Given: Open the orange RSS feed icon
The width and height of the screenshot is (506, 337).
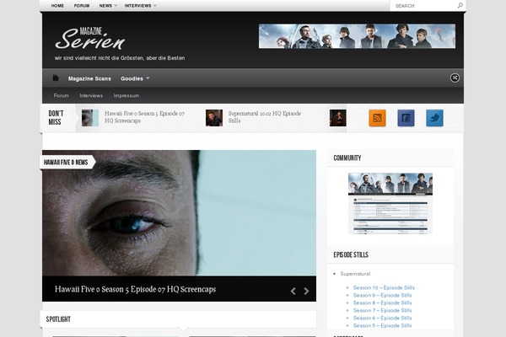Looking at the screenshot, I should (377, 118).
